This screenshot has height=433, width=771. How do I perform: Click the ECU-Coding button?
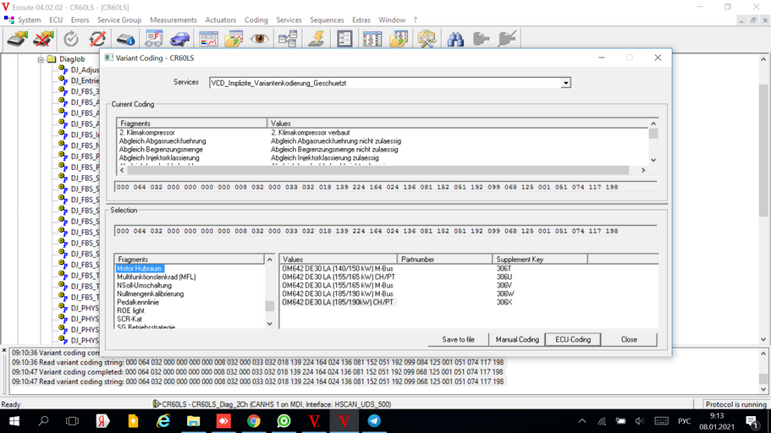pyautogui.click(x=573, y=340)
